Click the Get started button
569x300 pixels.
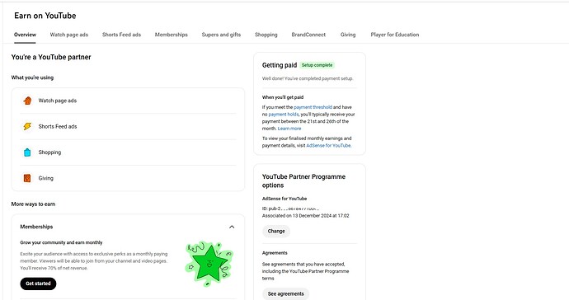point(38,284)
